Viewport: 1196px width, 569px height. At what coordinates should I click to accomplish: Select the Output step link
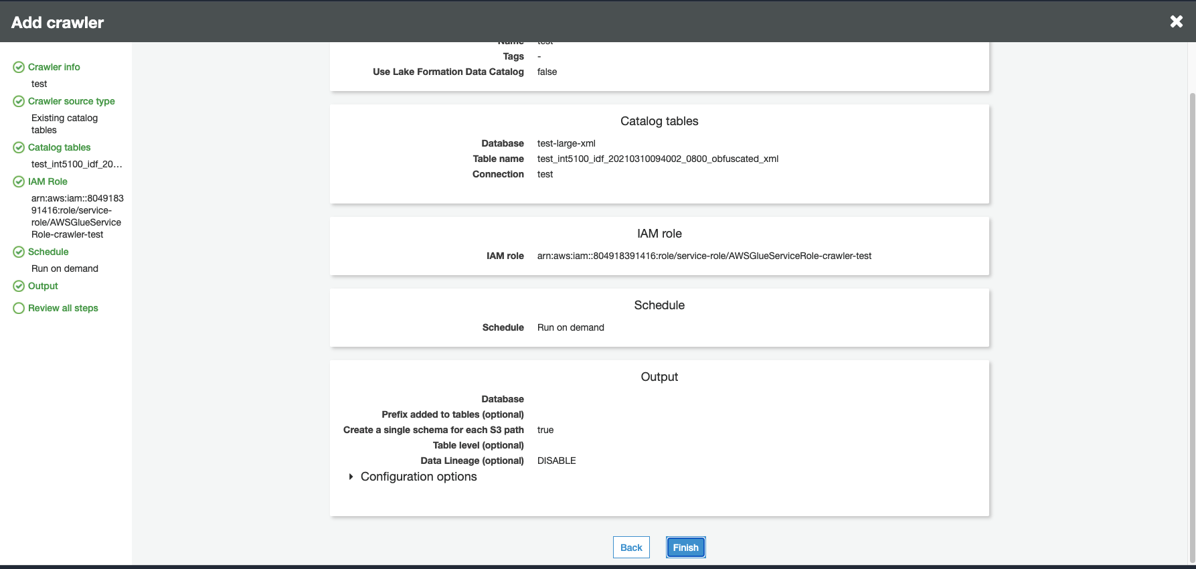43,287
